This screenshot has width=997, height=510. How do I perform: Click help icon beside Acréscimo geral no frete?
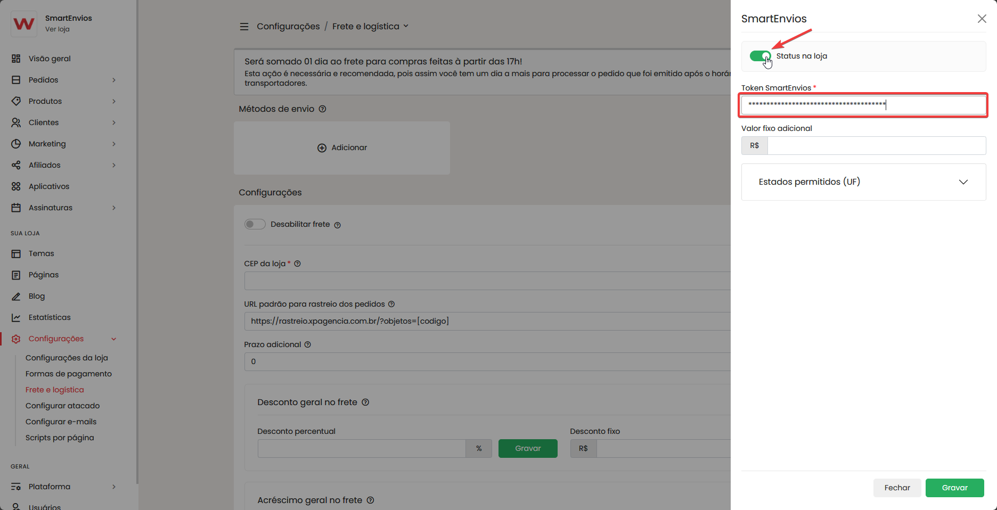[370, 500]
